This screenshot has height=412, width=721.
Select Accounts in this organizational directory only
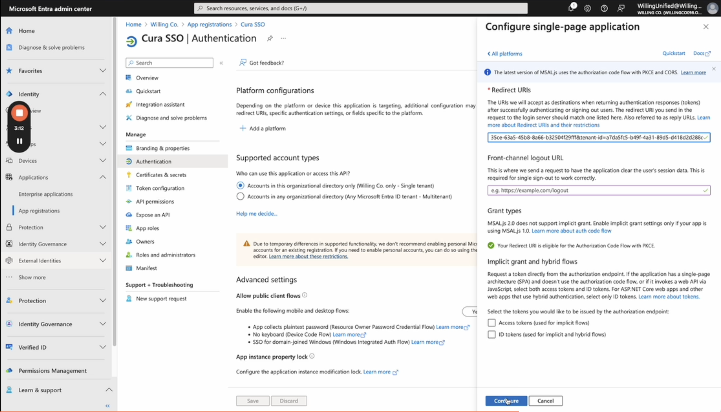pos(240,185)
